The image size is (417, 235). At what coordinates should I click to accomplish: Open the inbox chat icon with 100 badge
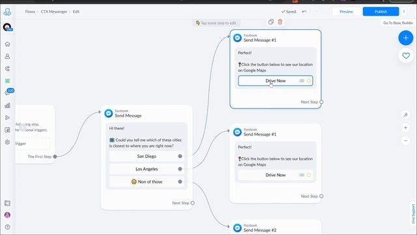coord(8,92)
